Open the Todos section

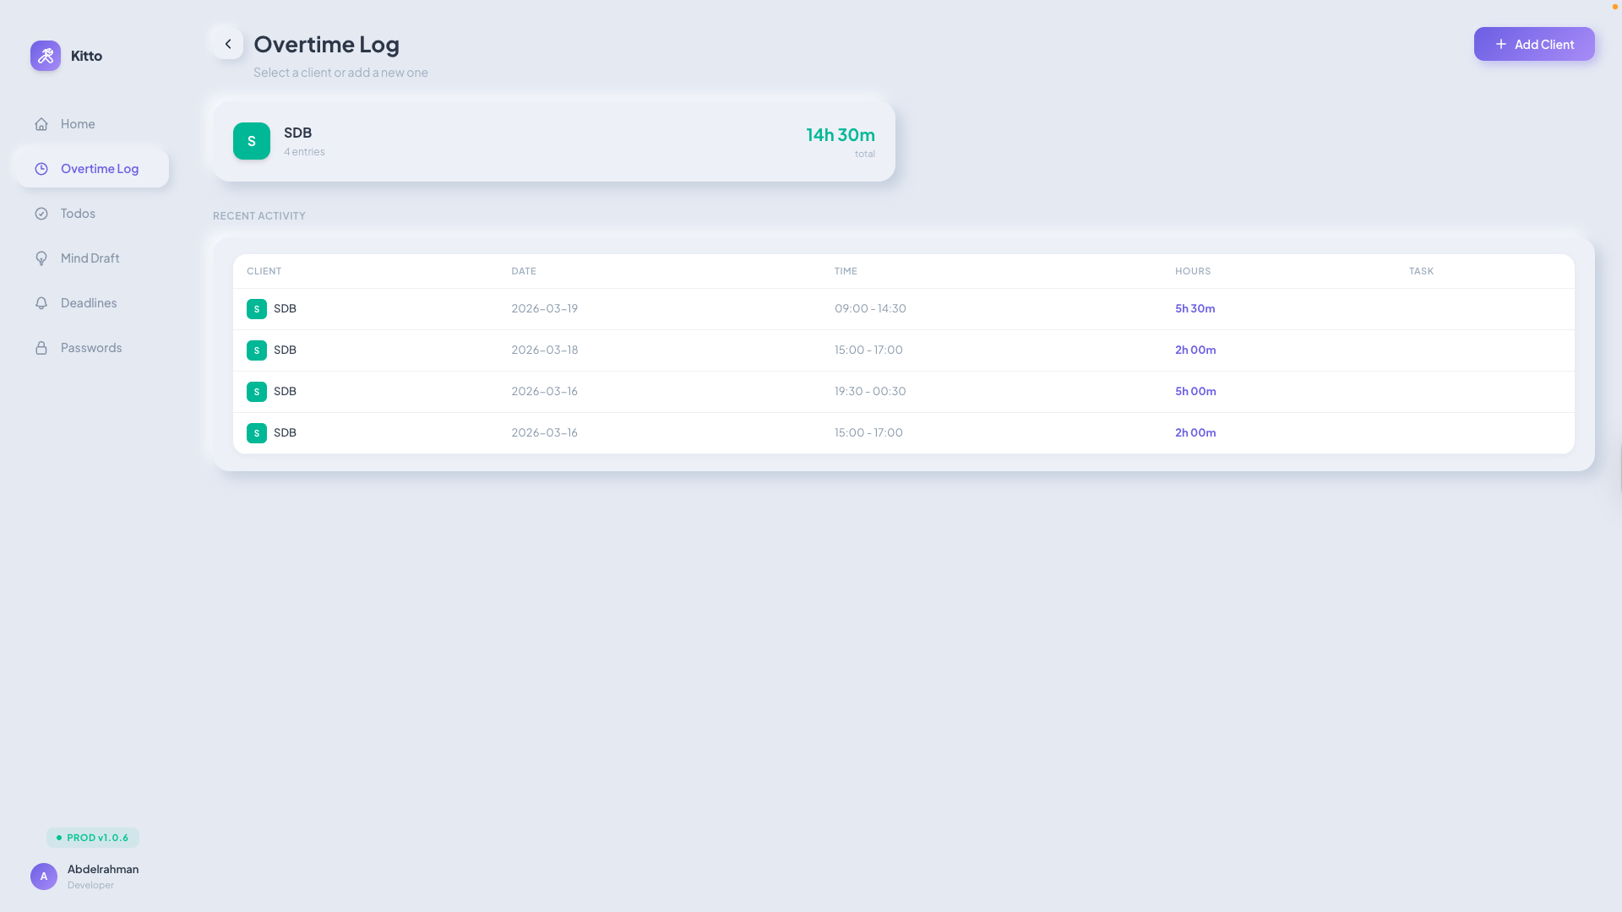pyautogui.click(x=77, y=213)
